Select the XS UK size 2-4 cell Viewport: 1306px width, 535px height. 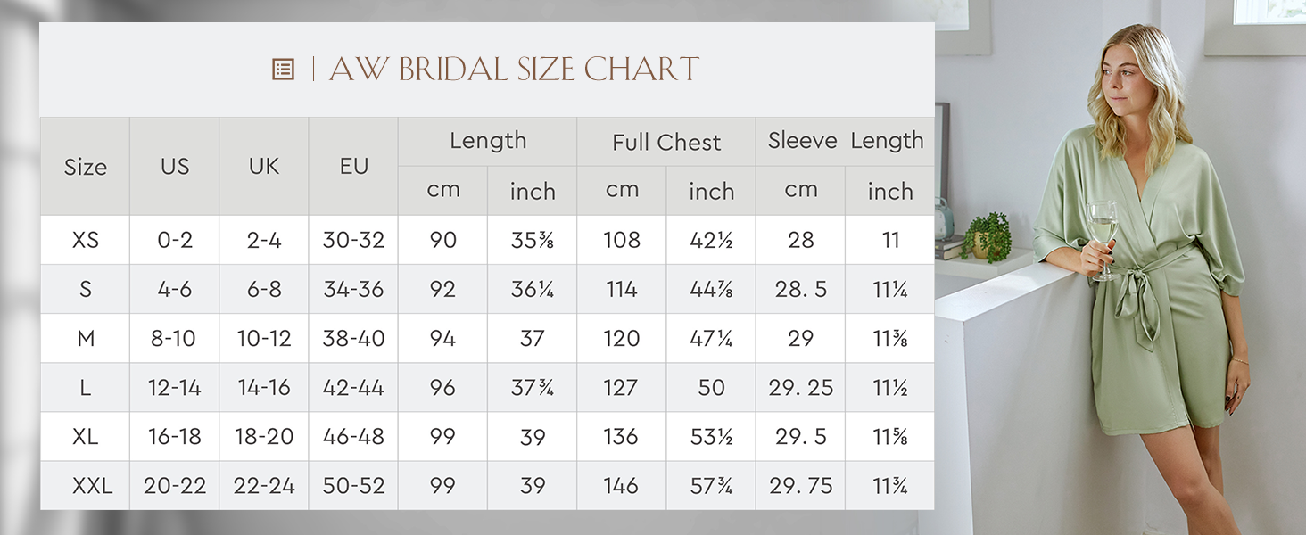coord(264,240)
